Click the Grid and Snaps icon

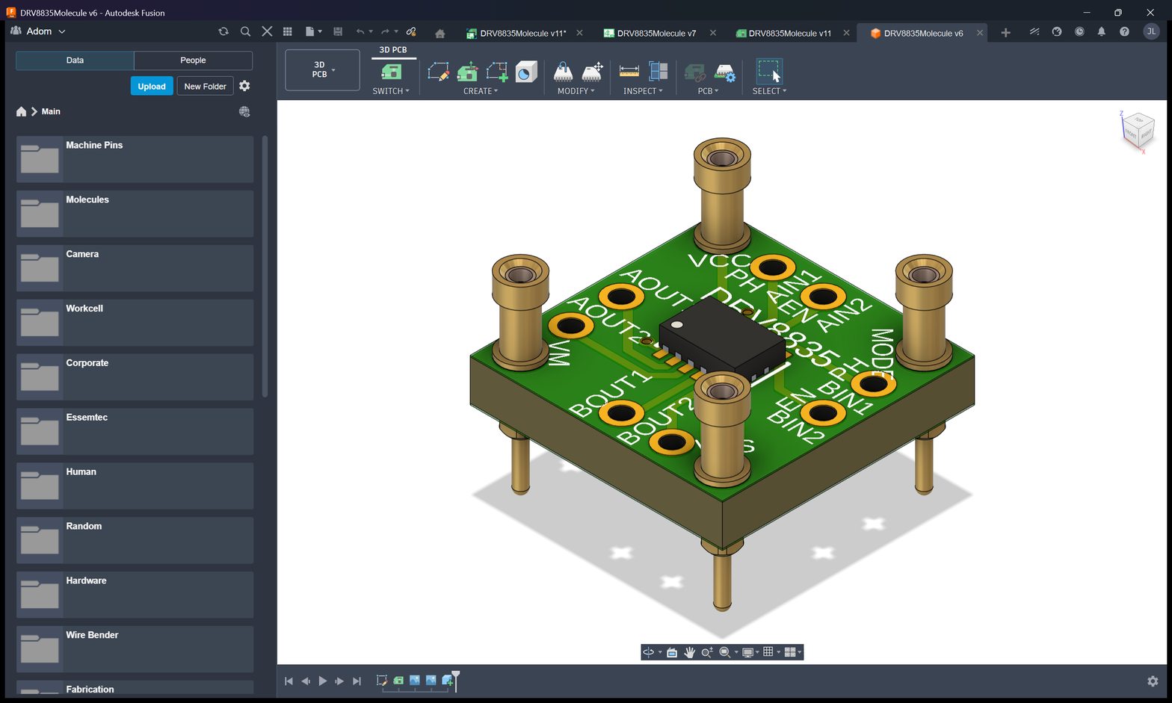pos(768,652)
